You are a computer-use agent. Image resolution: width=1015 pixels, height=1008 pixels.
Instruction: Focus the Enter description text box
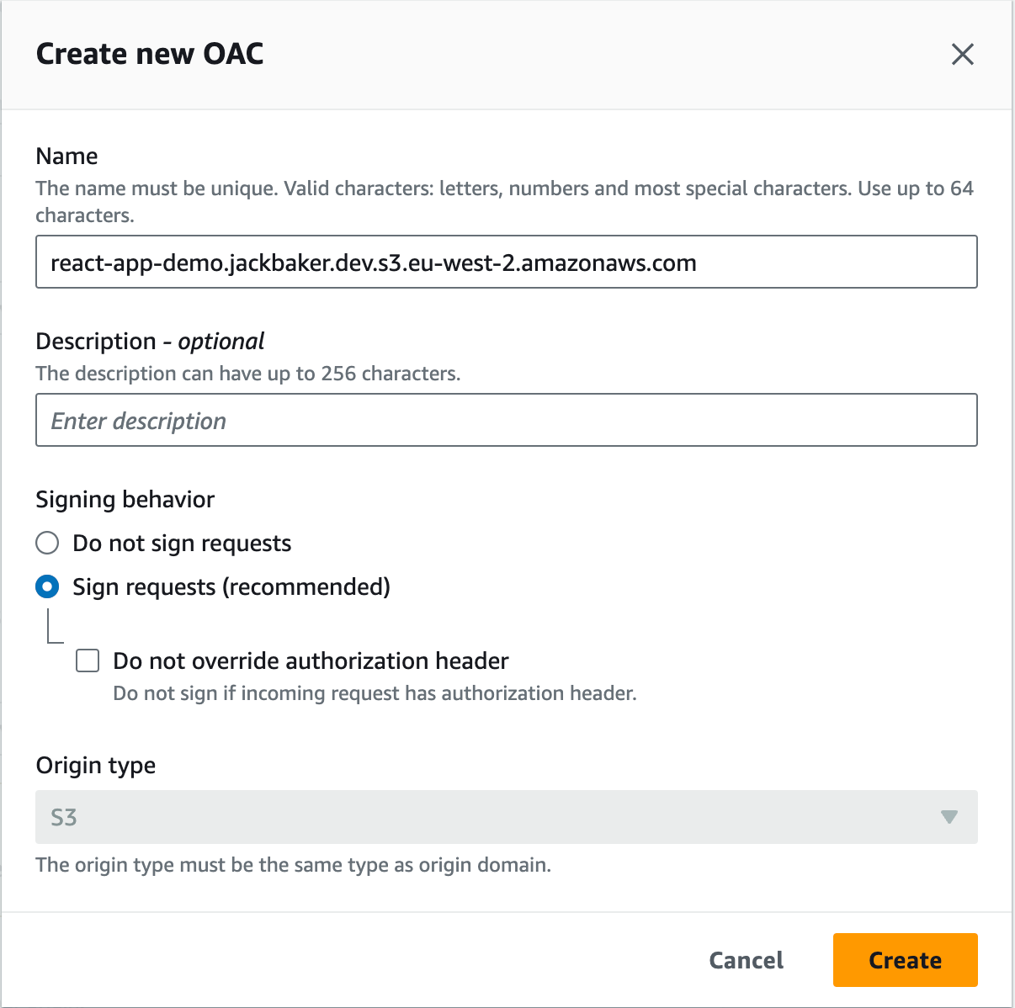coord(506,421)
